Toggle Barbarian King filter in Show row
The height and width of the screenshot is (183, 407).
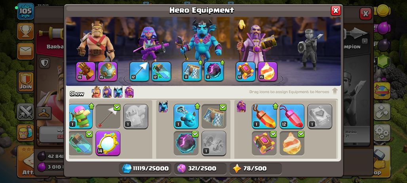[x=96, y=92]
